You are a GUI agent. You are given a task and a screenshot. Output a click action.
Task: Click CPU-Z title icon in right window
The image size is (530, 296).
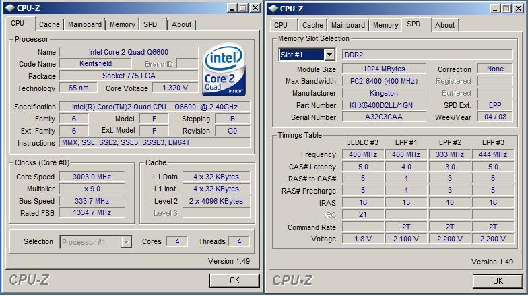click(x=273, y=9)
